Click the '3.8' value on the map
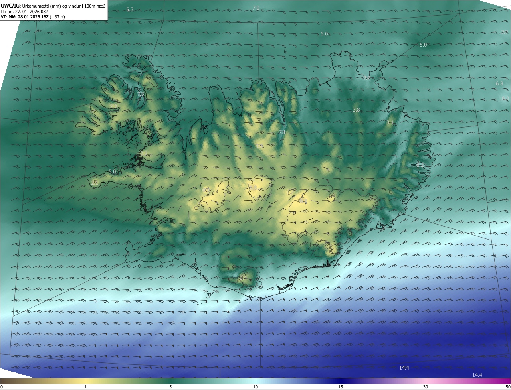511x390 pixels. (x=356, y=110)
